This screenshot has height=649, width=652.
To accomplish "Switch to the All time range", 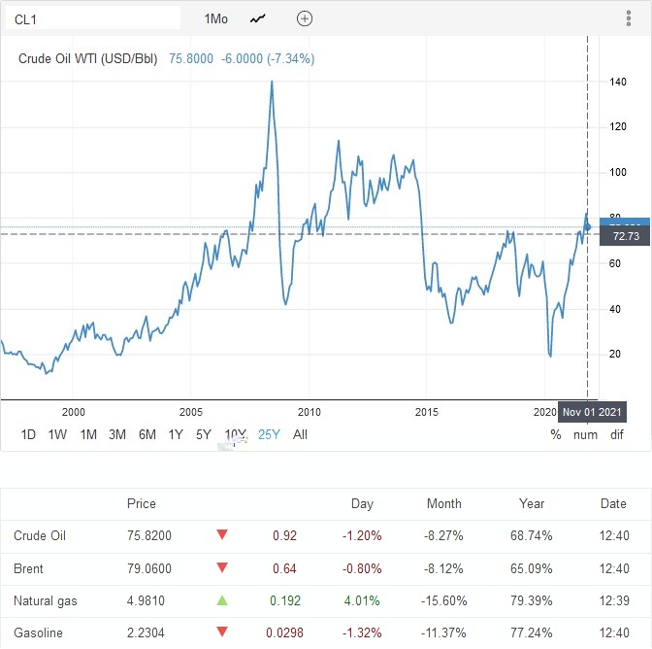I will tap(300, 434).
